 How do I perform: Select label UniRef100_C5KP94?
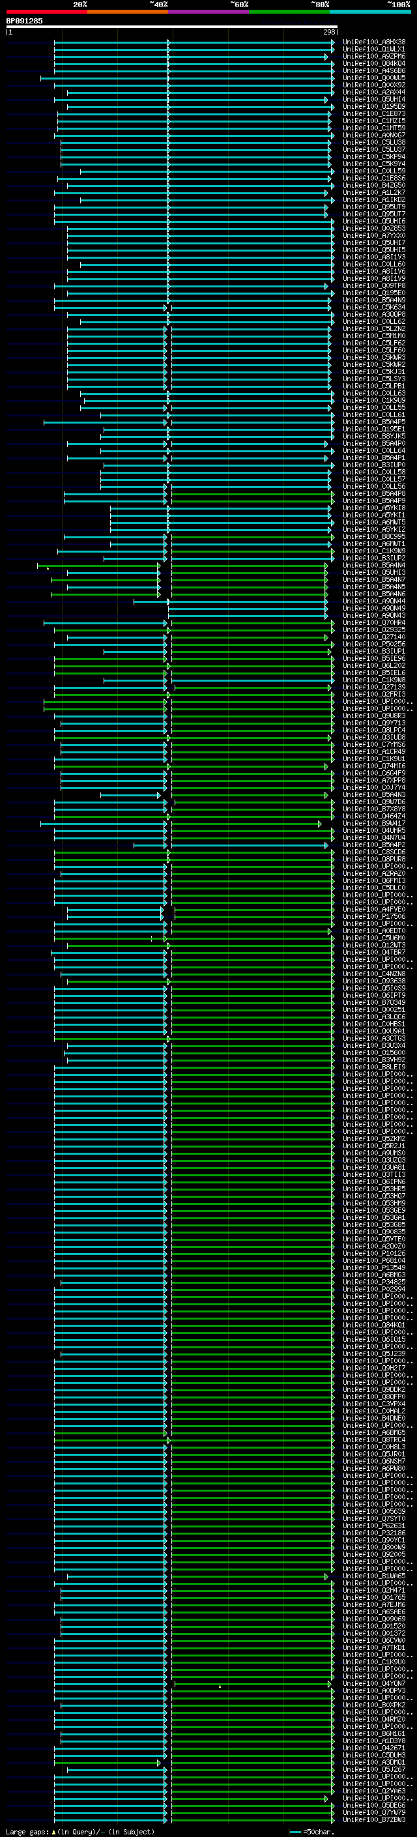tap(374, 157)
